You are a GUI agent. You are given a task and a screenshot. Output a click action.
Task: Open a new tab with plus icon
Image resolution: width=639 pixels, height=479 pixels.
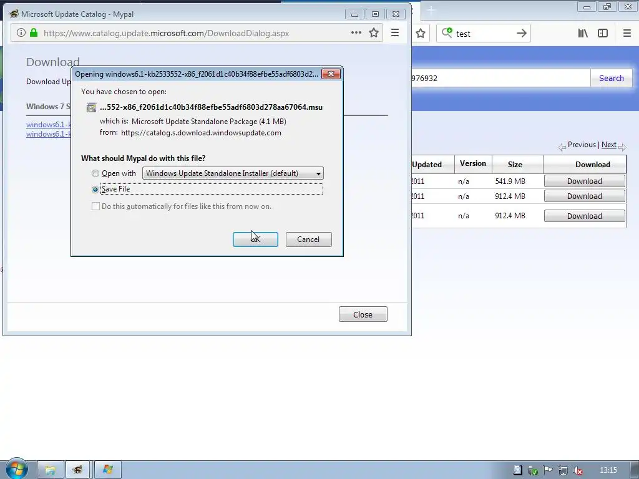click(x=431, y=11)
